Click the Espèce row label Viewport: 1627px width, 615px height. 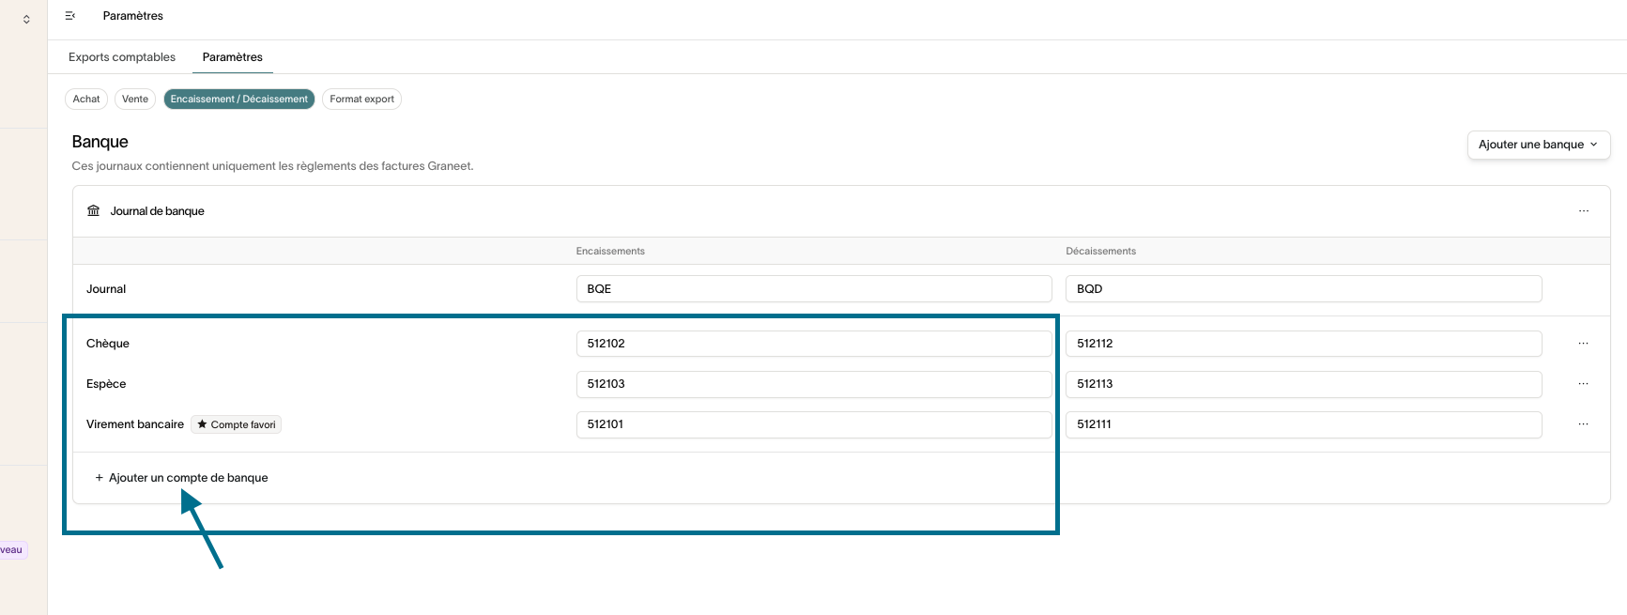pos(106,384)
